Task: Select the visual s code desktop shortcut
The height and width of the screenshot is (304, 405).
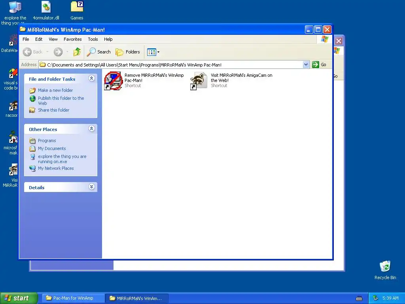Action: [13, 74]
